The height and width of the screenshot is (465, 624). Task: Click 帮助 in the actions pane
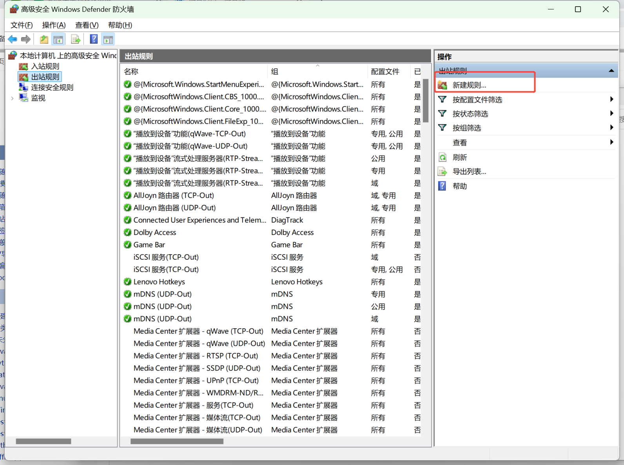460,186
